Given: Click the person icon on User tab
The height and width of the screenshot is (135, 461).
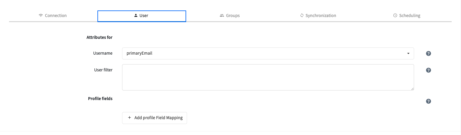Looking at the screenshot, I should coord(136,16).
